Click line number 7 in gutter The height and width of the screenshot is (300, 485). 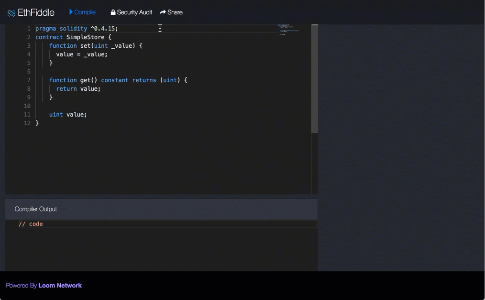point(29,80)
